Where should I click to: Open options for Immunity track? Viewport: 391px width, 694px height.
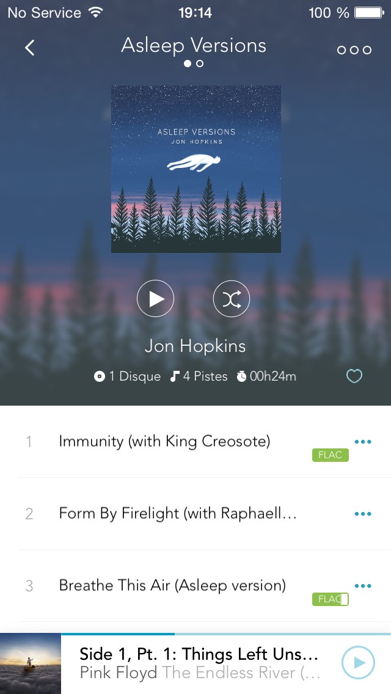(x=363, y=441)
